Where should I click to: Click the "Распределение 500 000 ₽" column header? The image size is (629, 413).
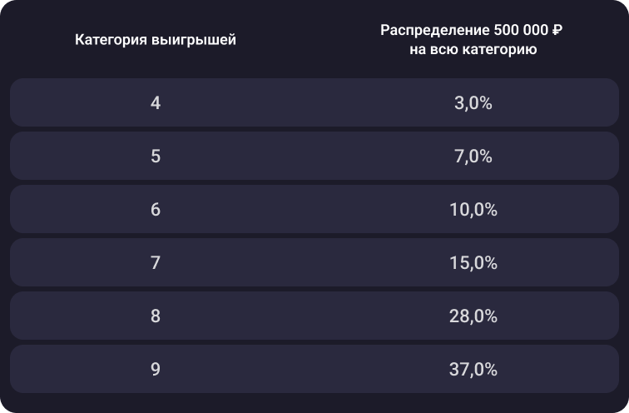(472, 31)
